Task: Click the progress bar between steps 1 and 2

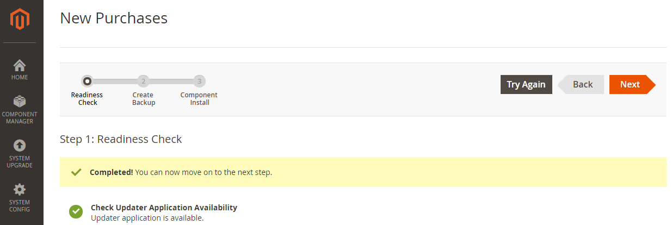Action: click(x=115, y=82)
